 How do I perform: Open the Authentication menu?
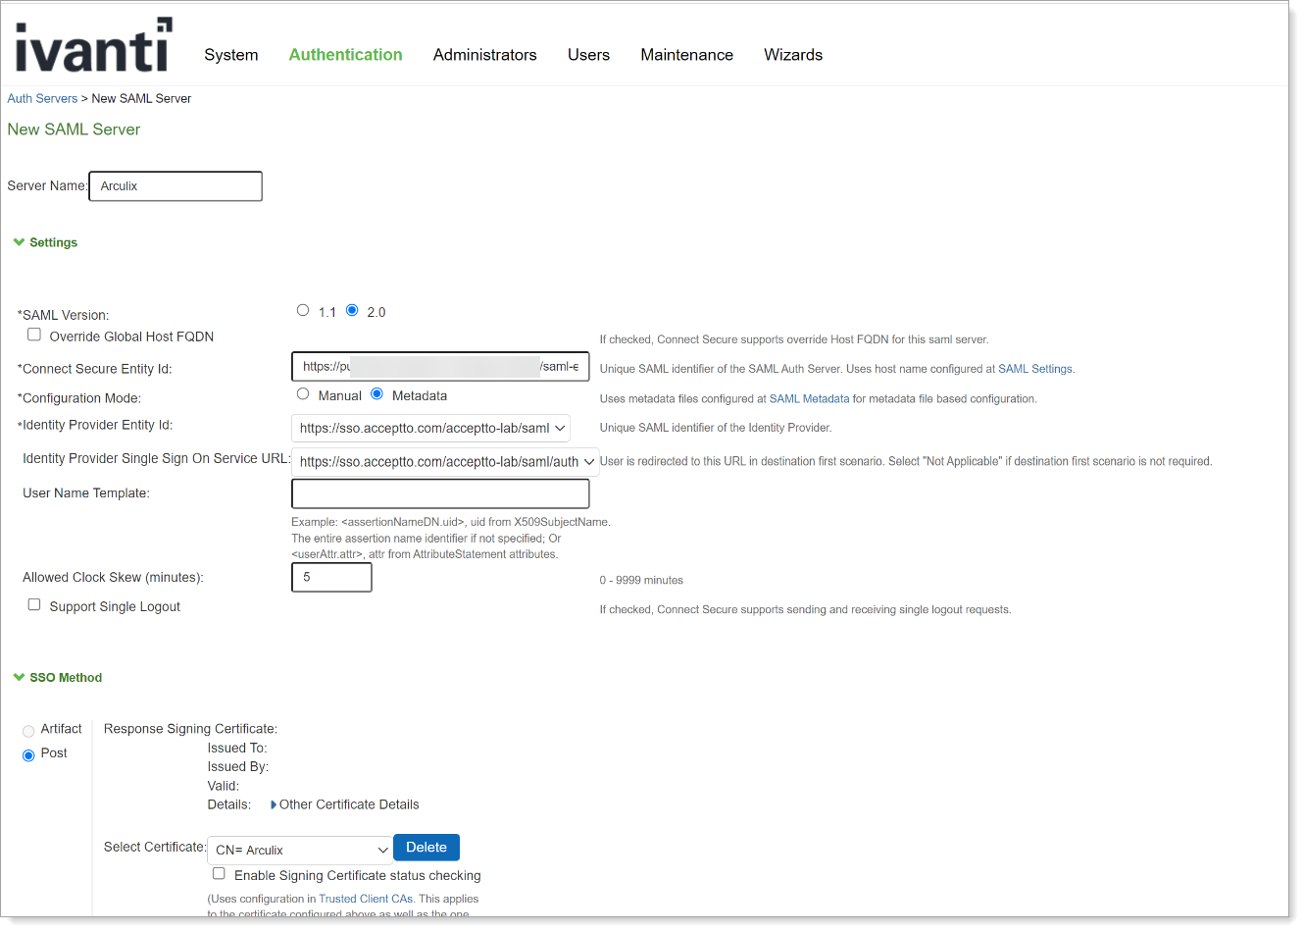click(x=345, y=55)
